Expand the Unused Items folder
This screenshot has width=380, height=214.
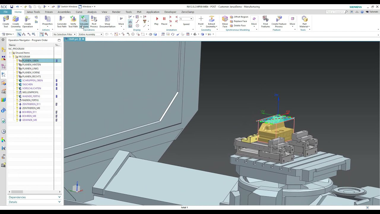10,53
